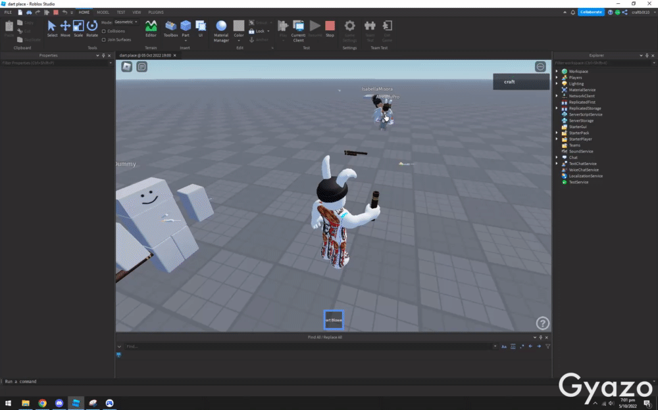This screenshot has width=658, height=410.
Task: Open the notifications bell icon
Action: click(x=573, y=12)
